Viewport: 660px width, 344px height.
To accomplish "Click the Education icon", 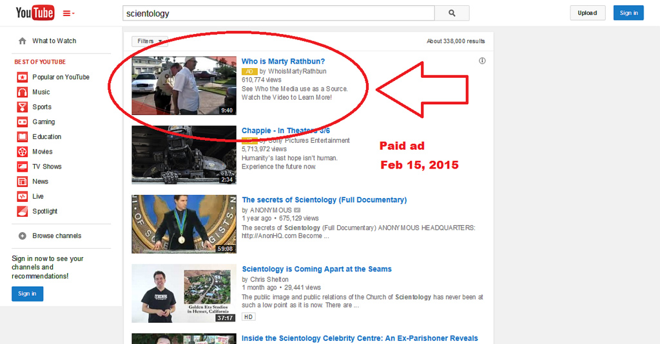I will (23, 137).
